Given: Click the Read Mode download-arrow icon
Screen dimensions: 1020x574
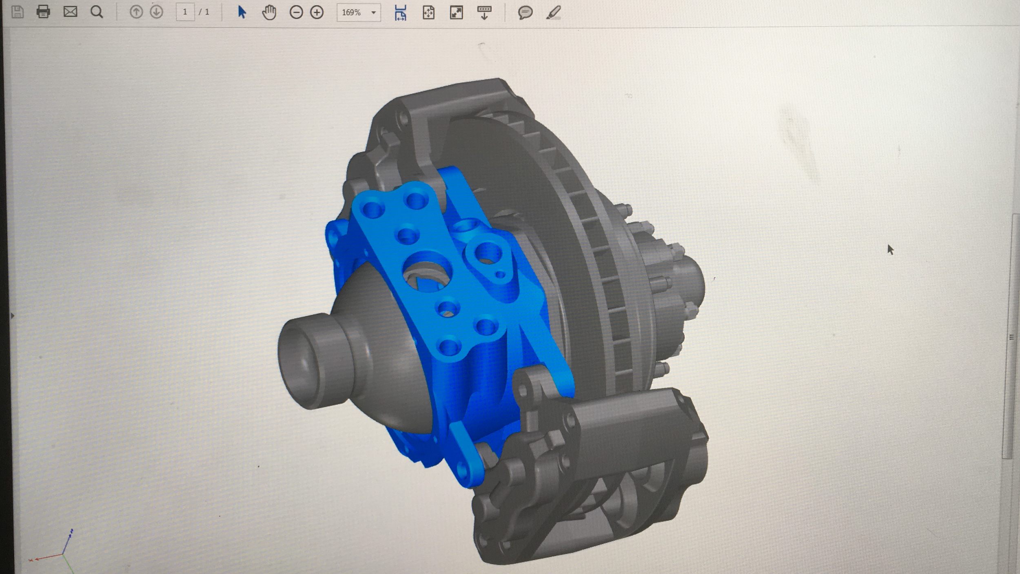Looking at the screenshot, I should [x=484, y=13].
